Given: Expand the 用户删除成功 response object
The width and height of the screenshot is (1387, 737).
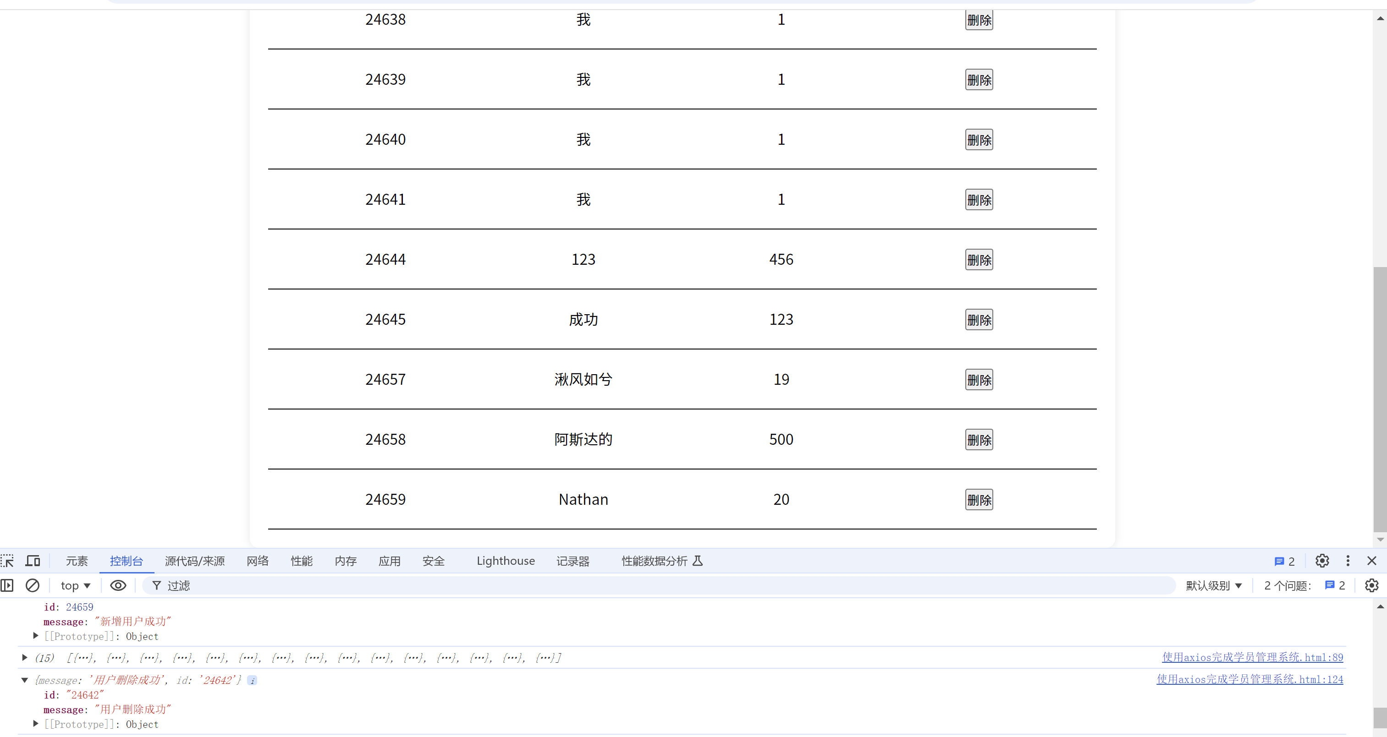Looking at the screenshot, I should click(25, 680).
